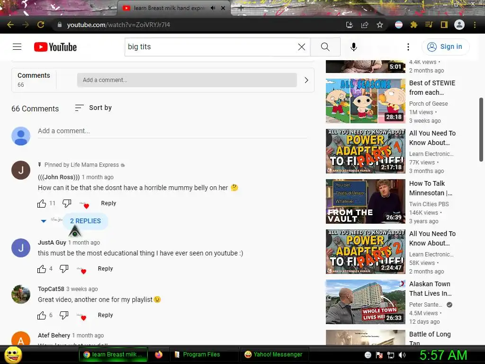Viewport: 485px width, 364px height.
Task: Click the Battle of Long Tan title
Action: (430, 338)
